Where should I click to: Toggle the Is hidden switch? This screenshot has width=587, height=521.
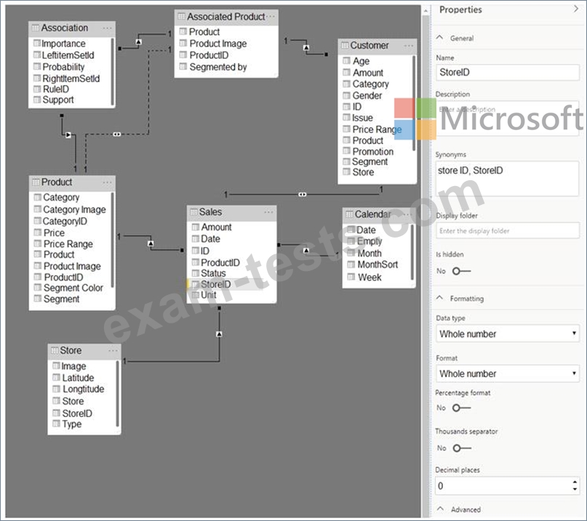[x=461, y=271]
